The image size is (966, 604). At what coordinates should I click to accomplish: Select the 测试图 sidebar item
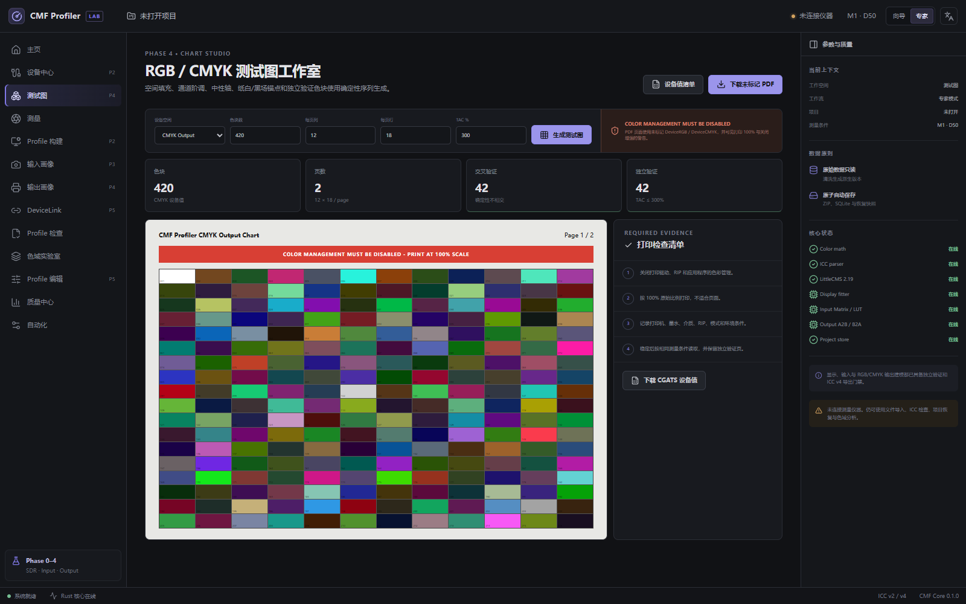[63, 95]
